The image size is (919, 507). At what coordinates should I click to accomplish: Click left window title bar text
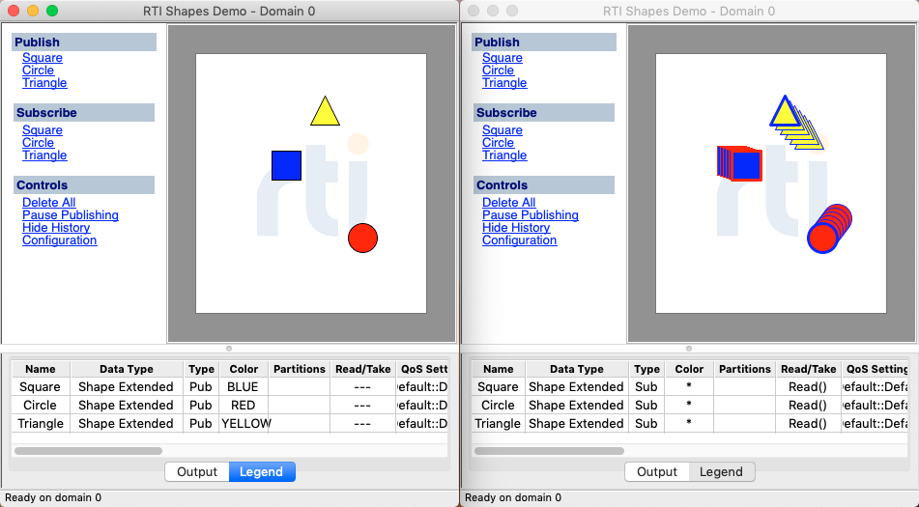point(229,12)
